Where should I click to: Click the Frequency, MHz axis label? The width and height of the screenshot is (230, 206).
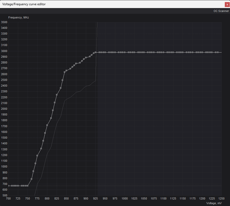[19, 17]
